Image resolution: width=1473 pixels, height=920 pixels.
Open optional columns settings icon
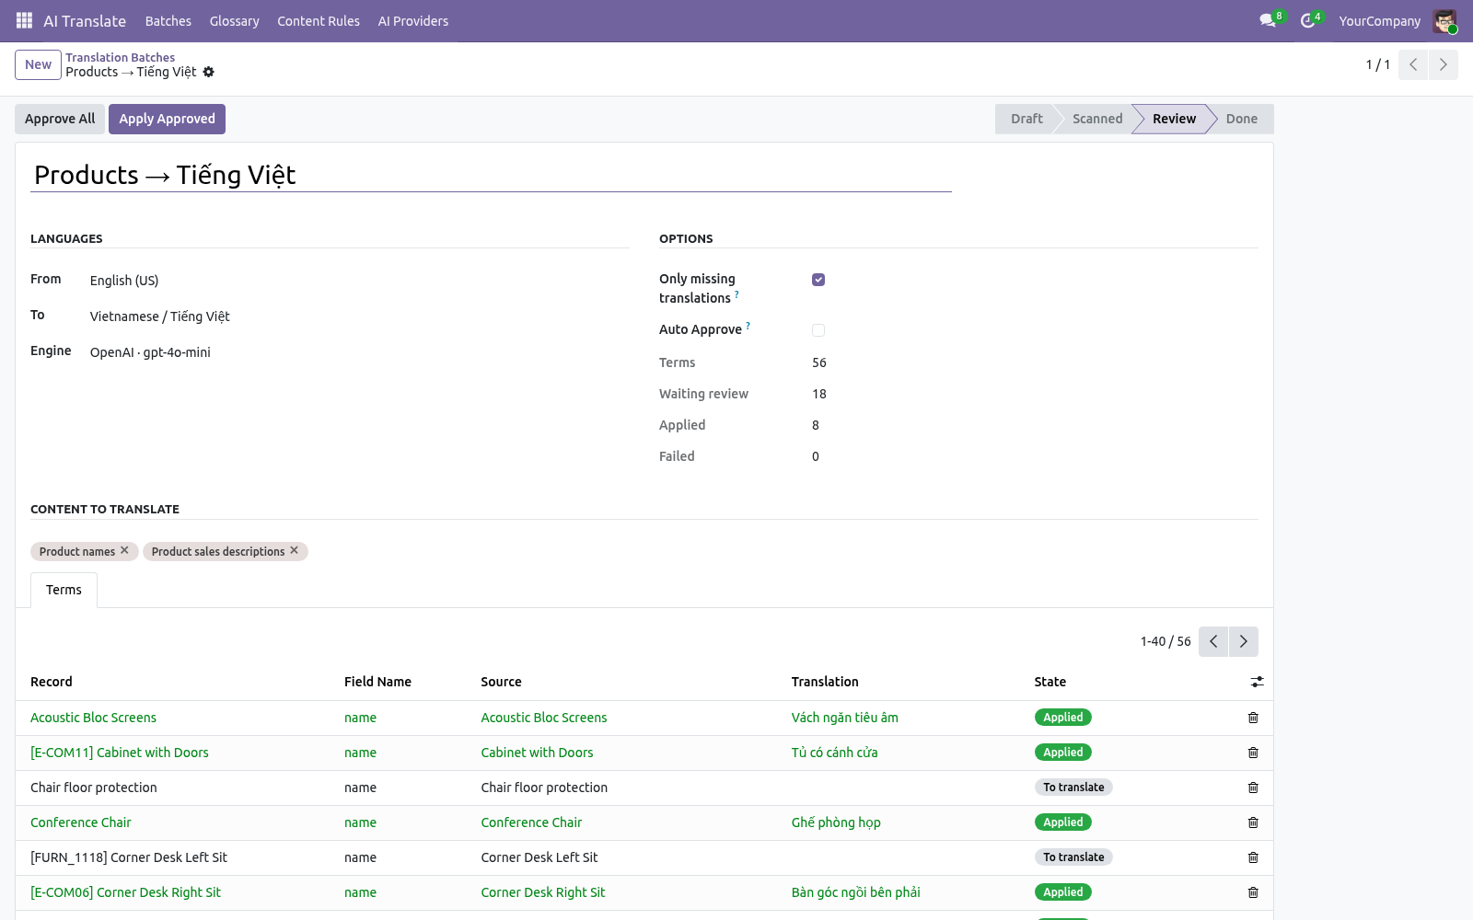pyautogui.click(x=1258, y=682)
